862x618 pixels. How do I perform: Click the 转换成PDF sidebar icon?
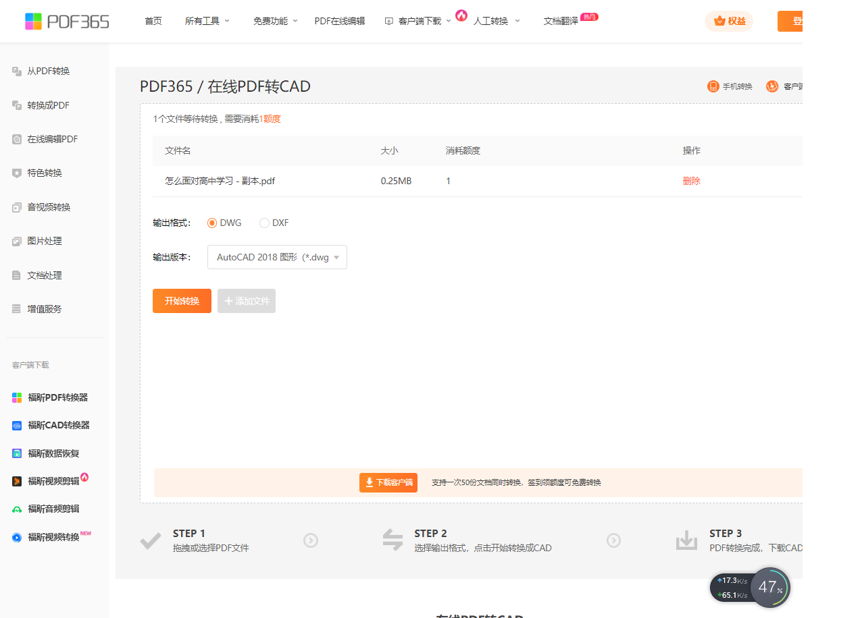coord(17,105)
